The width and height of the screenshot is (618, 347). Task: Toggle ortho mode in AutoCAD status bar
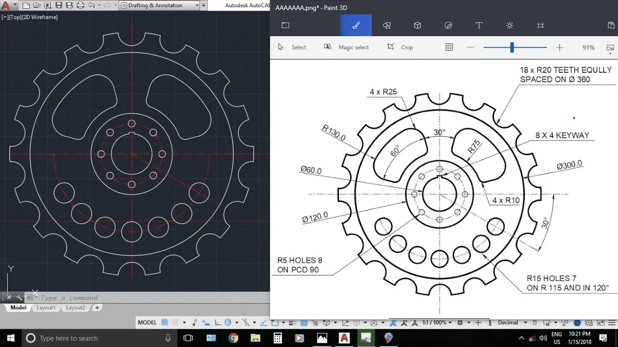[218, 322]
